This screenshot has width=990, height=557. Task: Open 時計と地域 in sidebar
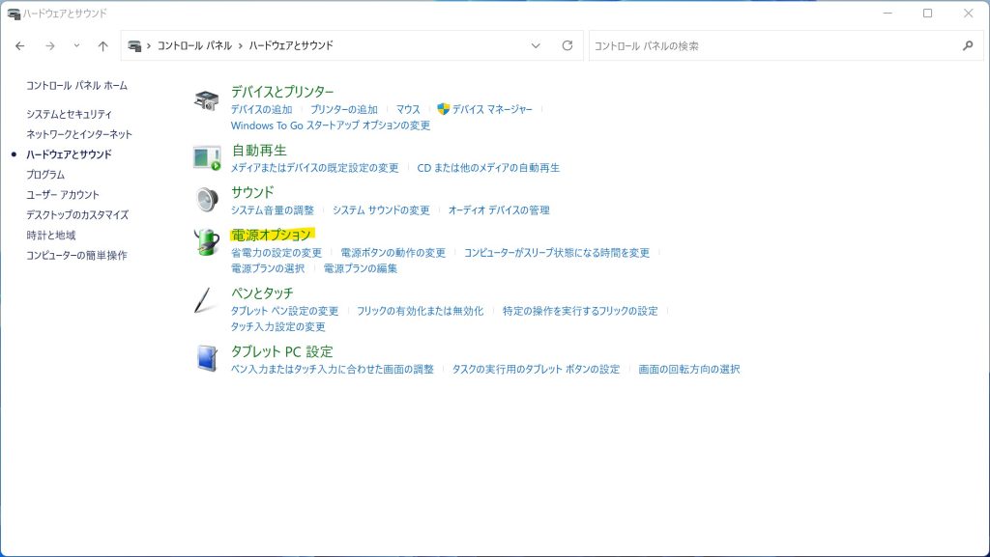pyautogui.click(x=50, y=235)
